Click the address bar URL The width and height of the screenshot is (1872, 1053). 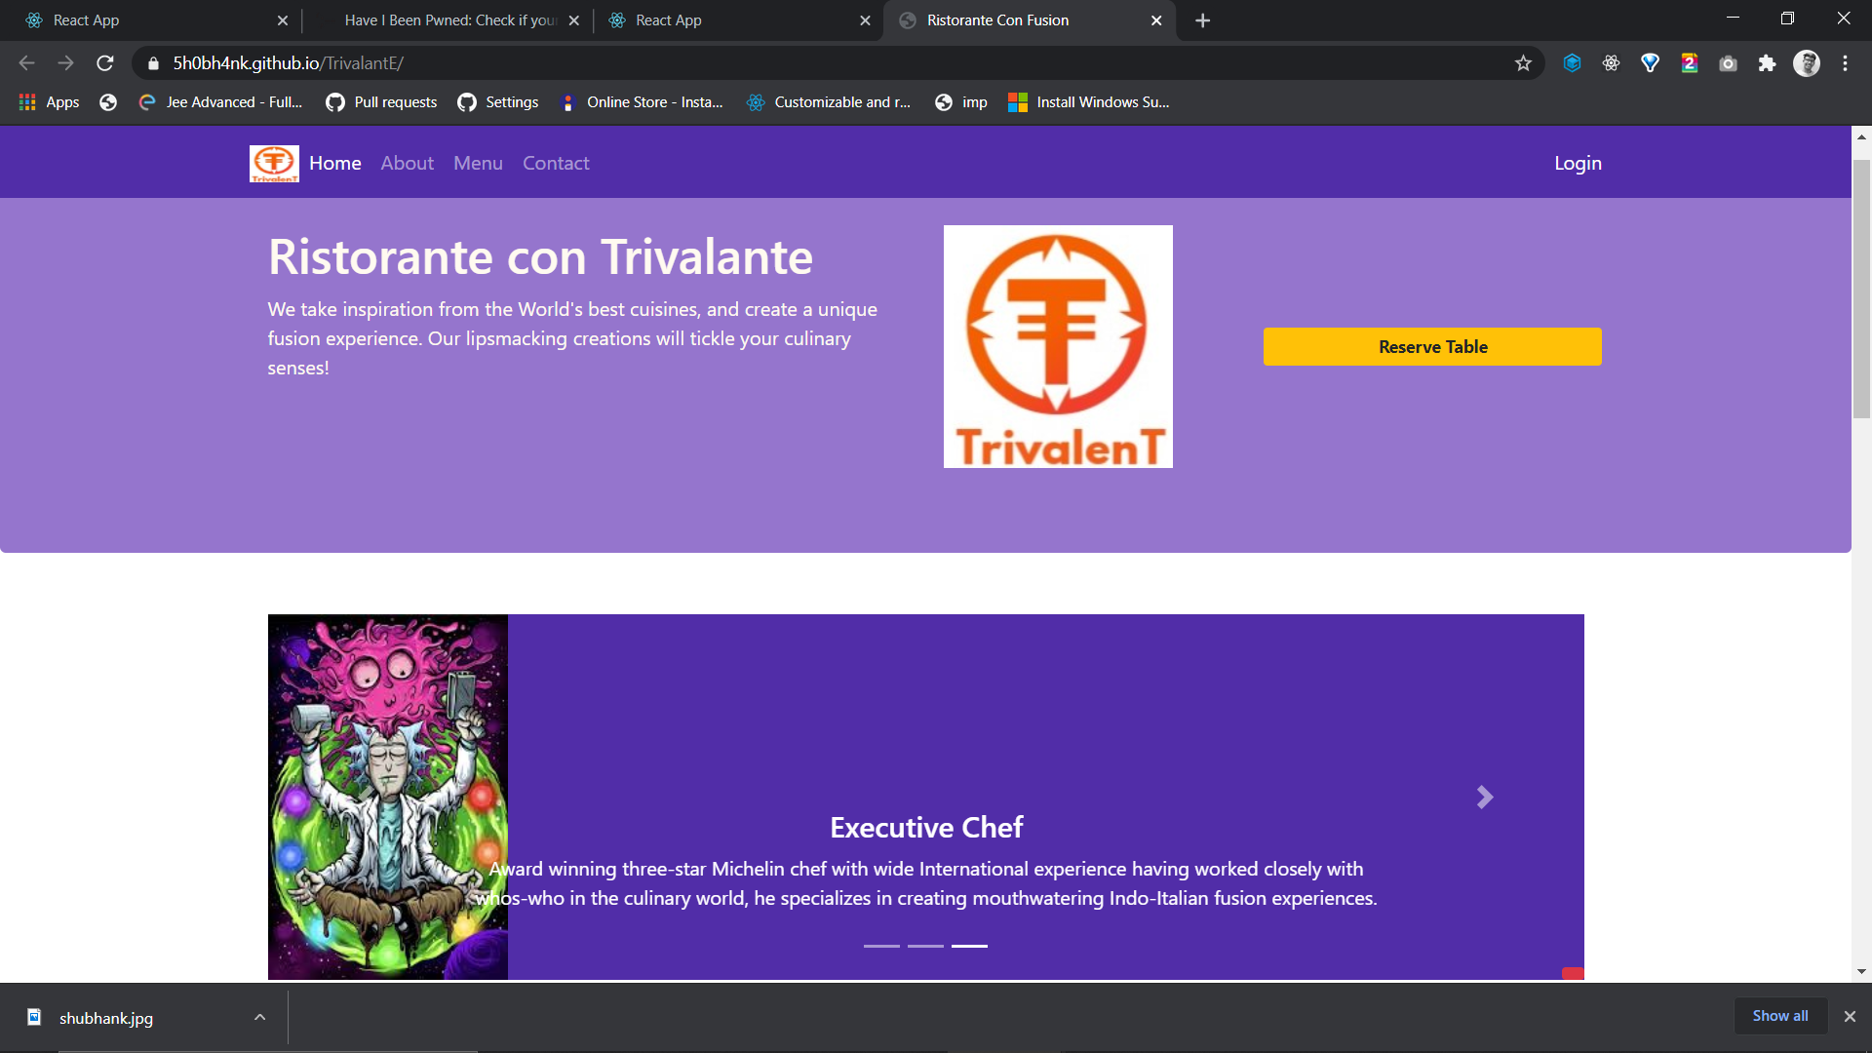point(289,63)
